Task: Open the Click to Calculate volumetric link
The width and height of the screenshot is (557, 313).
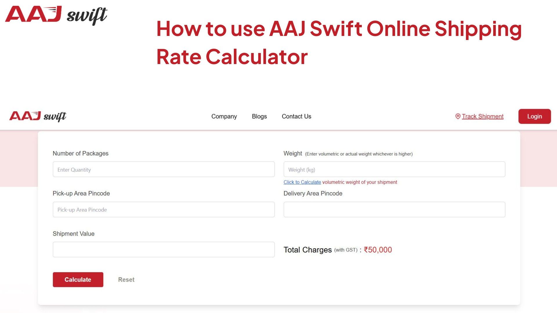Action: coord(302,182)
